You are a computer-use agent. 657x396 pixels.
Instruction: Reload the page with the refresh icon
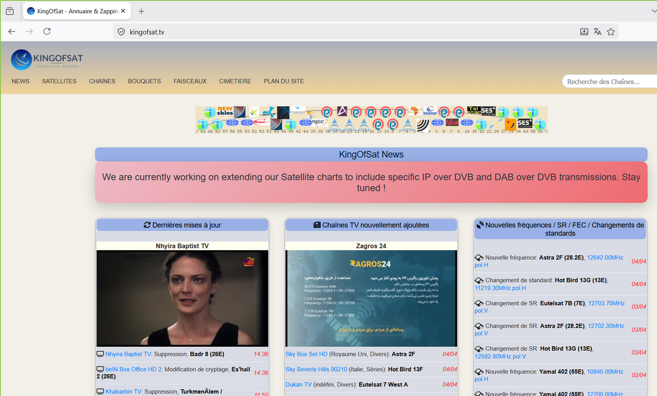pos(47,31)
